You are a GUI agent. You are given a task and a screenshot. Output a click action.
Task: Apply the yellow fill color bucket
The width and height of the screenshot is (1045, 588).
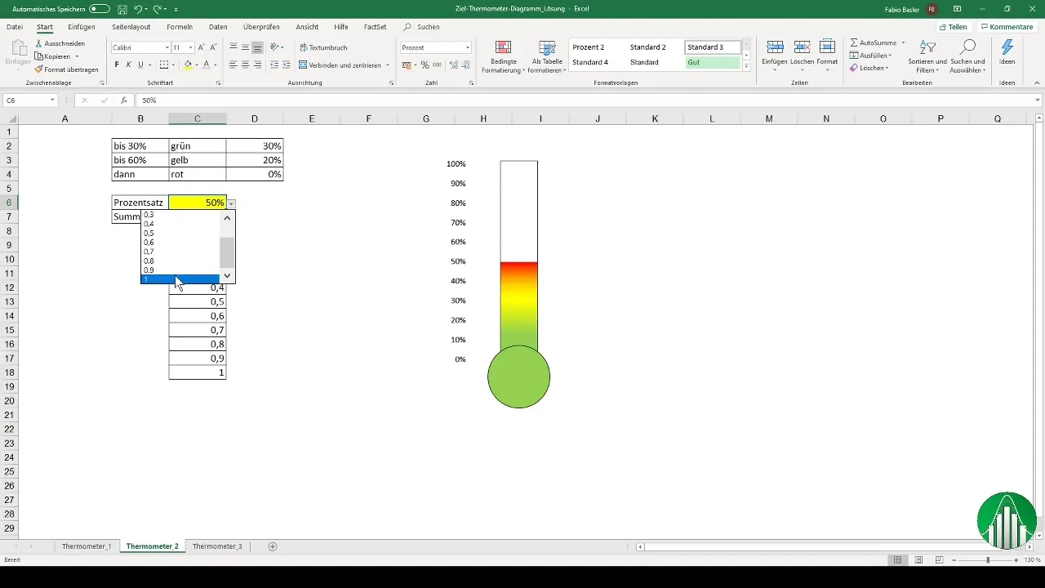pos(188,65)
